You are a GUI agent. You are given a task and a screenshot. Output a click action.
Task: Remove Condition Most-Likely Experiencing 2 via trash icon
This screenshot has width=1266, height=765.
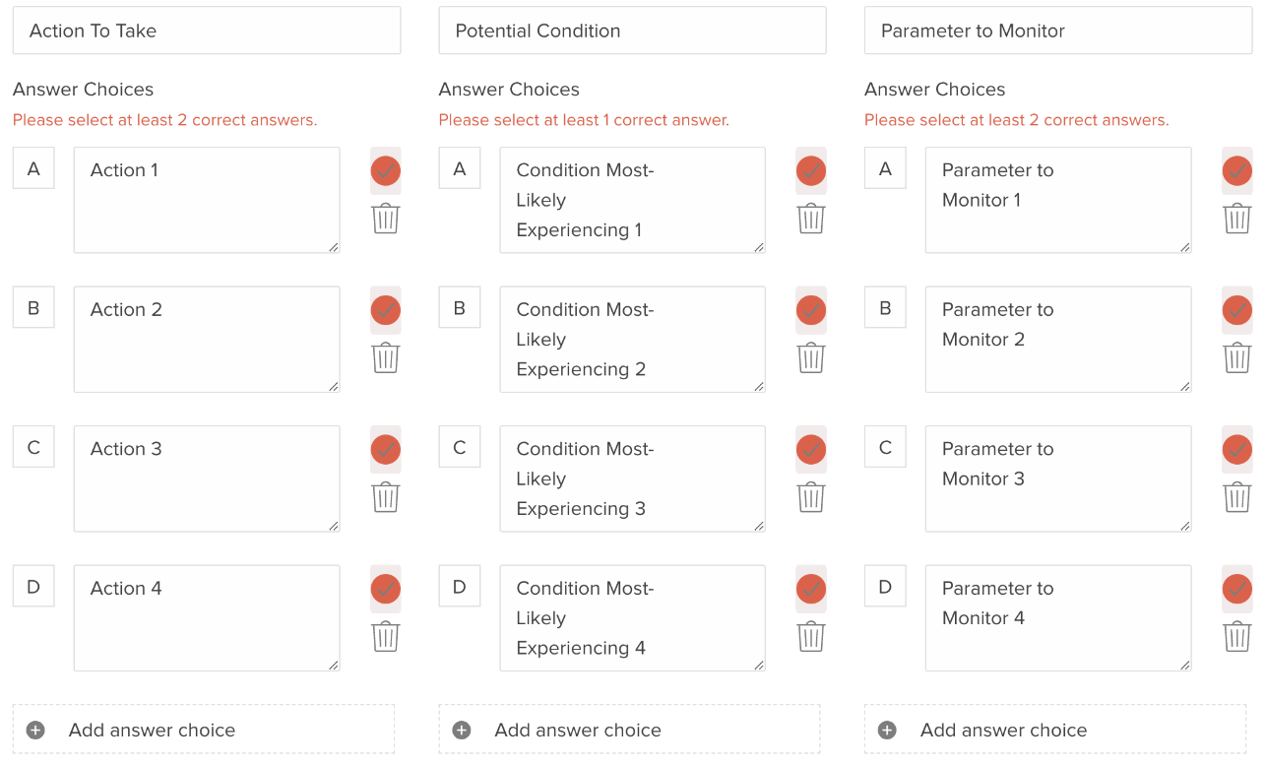coord(811,357)
